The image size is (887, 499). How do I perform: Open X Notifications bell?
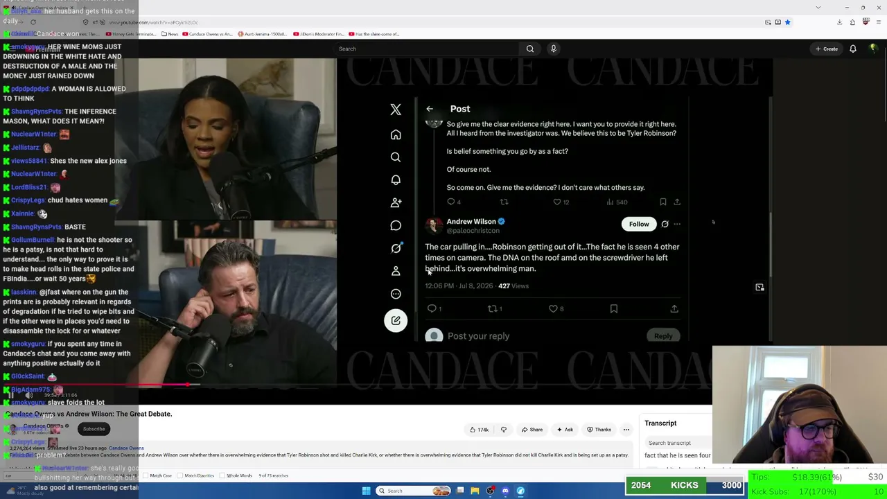[x=396, y=180]
